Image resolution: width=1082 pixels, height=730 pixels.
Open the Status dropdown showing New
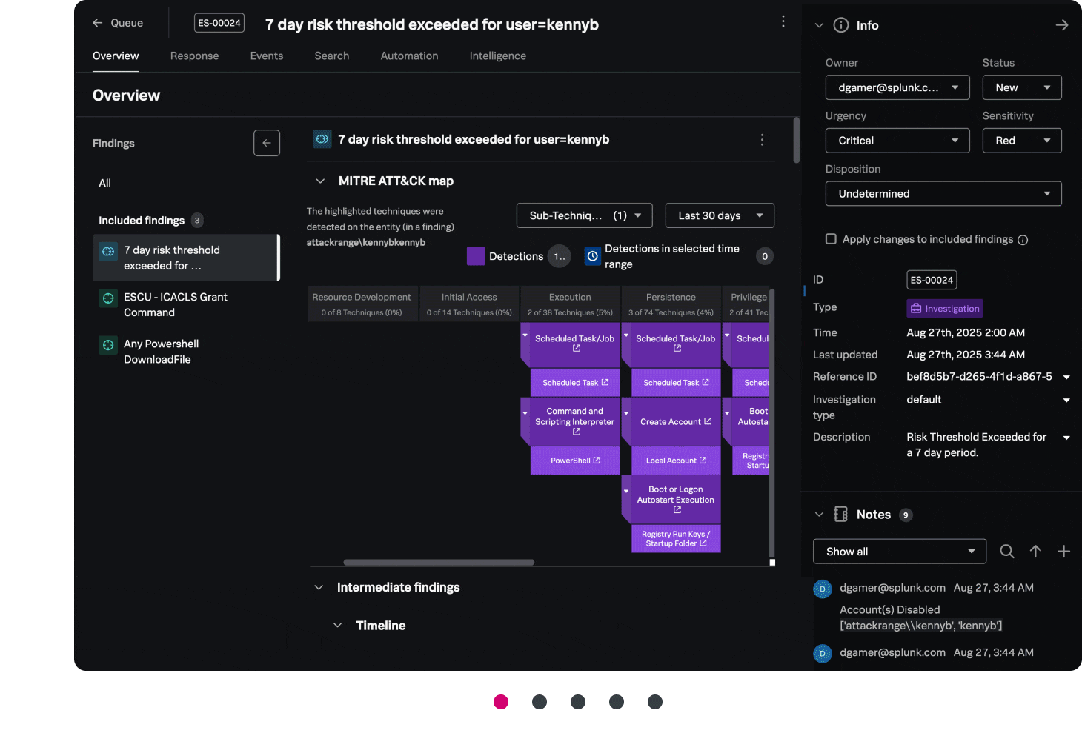1021,87
